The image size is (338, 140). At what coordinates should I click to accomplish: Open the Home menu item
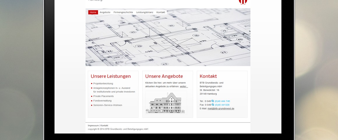tap(93, 12)
